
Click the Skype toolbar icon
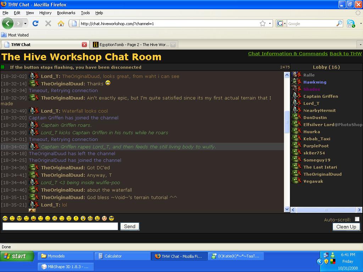coord(351,23)
